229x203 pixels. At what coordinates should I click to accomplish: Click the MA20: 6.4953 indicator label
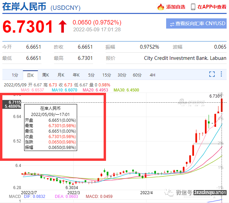(95, 90)
